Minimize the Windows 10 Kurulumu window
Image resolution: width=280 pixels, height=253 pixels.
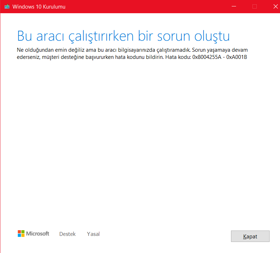click(234, 6)
